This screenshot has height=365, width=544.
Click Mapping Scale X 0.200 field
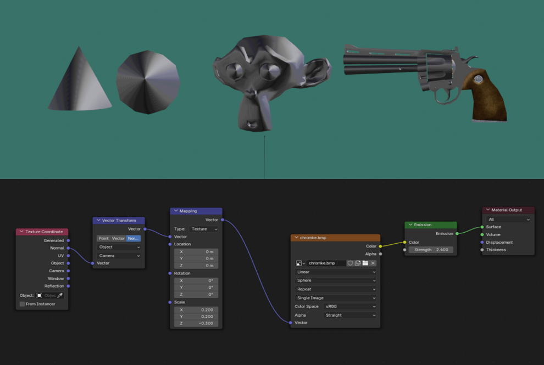(x=196, y=310)
